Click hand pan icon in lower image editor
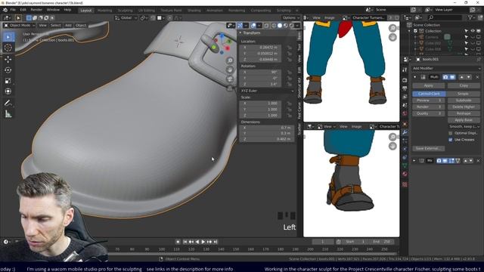 [392, 146]
